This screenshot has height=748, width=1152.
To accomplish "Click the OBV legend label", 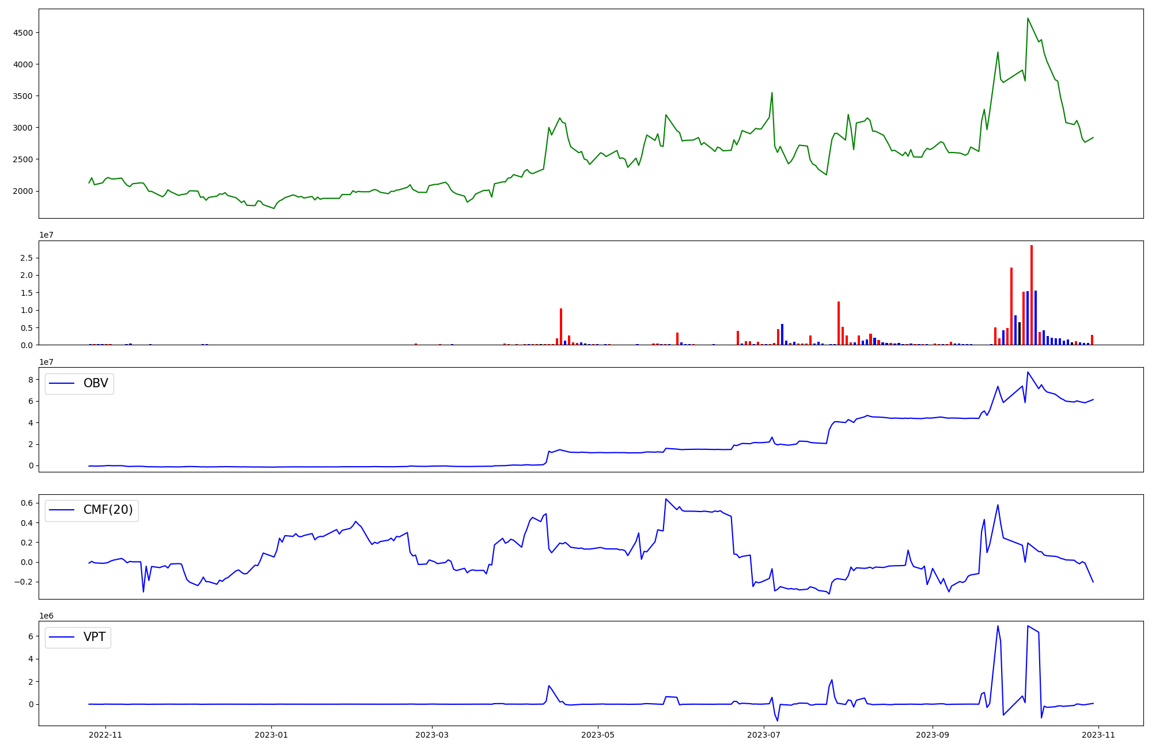I will click(x=96, y=383).
